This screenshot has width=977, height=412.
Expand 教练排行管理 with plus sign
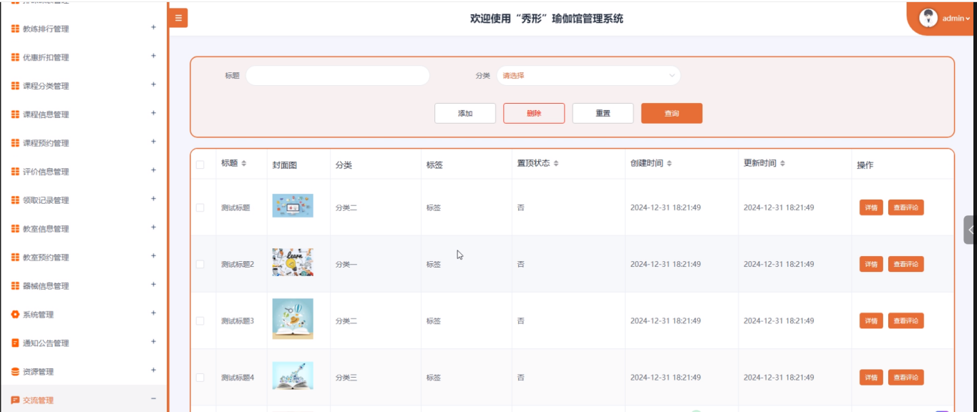click(x=153, y=28)
